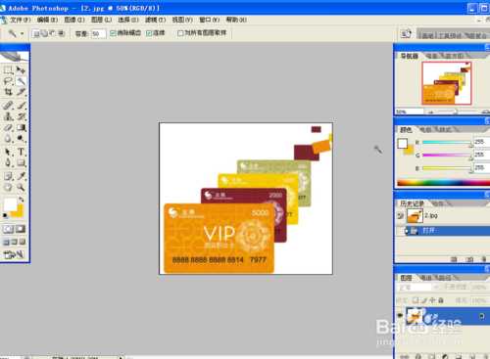Select the Path Selection tool
This screenshot has height=359, width=490.
click(x=8, y=152)
